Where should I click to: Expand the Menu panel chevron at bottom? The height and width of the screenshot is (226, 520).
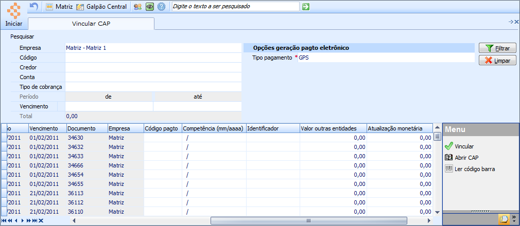tap(514, 219)
